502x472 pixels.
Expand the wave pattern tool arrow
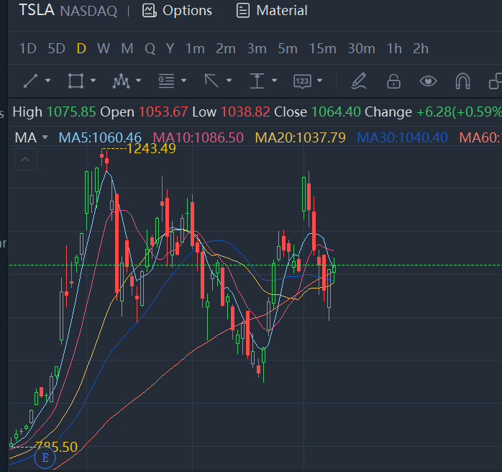[139, 81]
